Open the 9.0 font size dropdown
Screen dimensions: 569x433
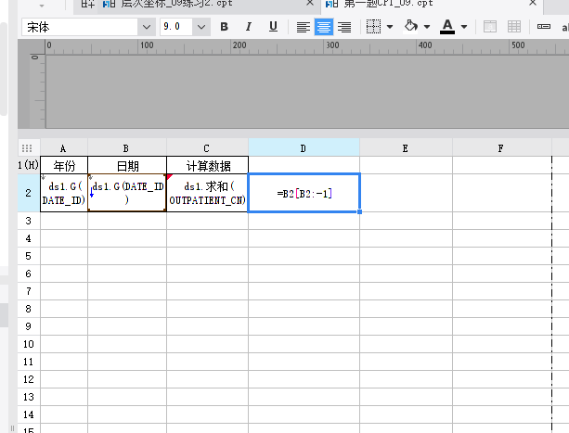[201, 27]
